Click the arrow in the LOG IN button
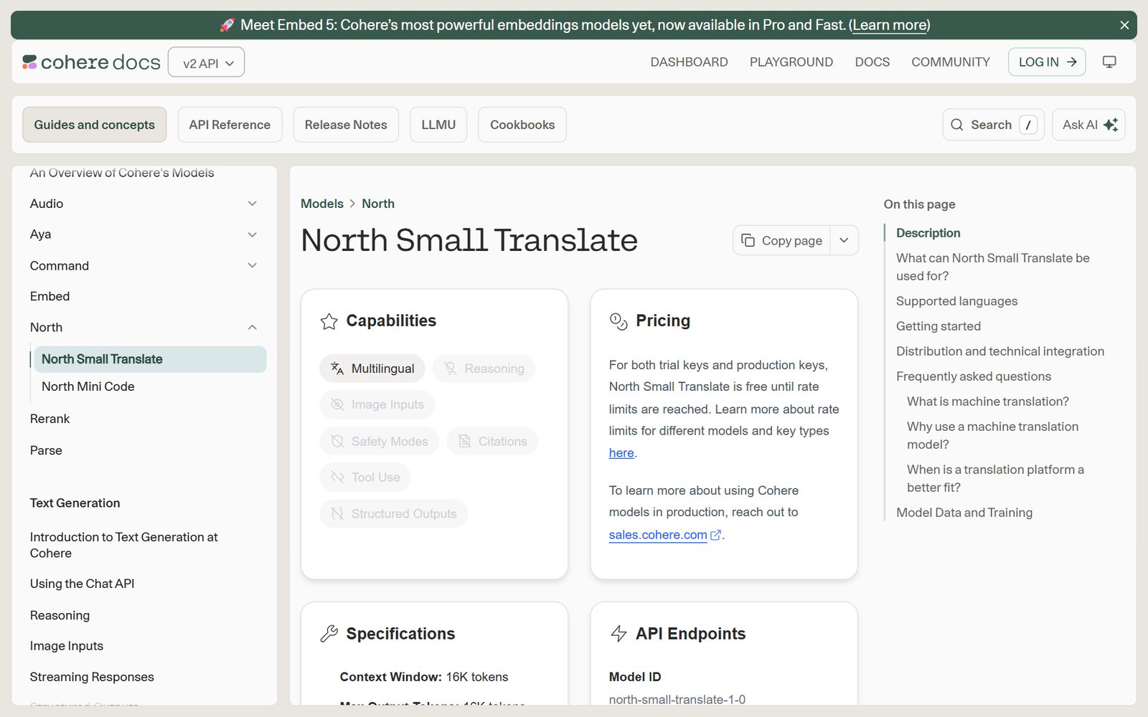Viewport: 1148px width, 717px height. tap(1072, 62)
